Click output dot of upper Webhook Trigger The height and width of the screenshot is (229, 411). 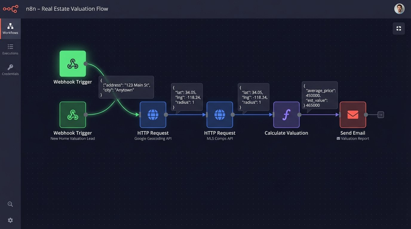point(86,64)
